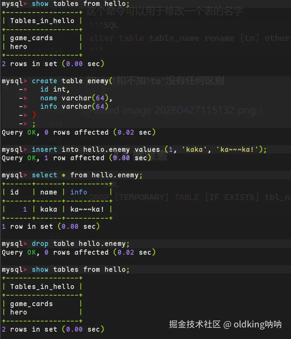
Task: Click the id value '1' table cell
Action: pyautogui.click(x=25, y=209)
